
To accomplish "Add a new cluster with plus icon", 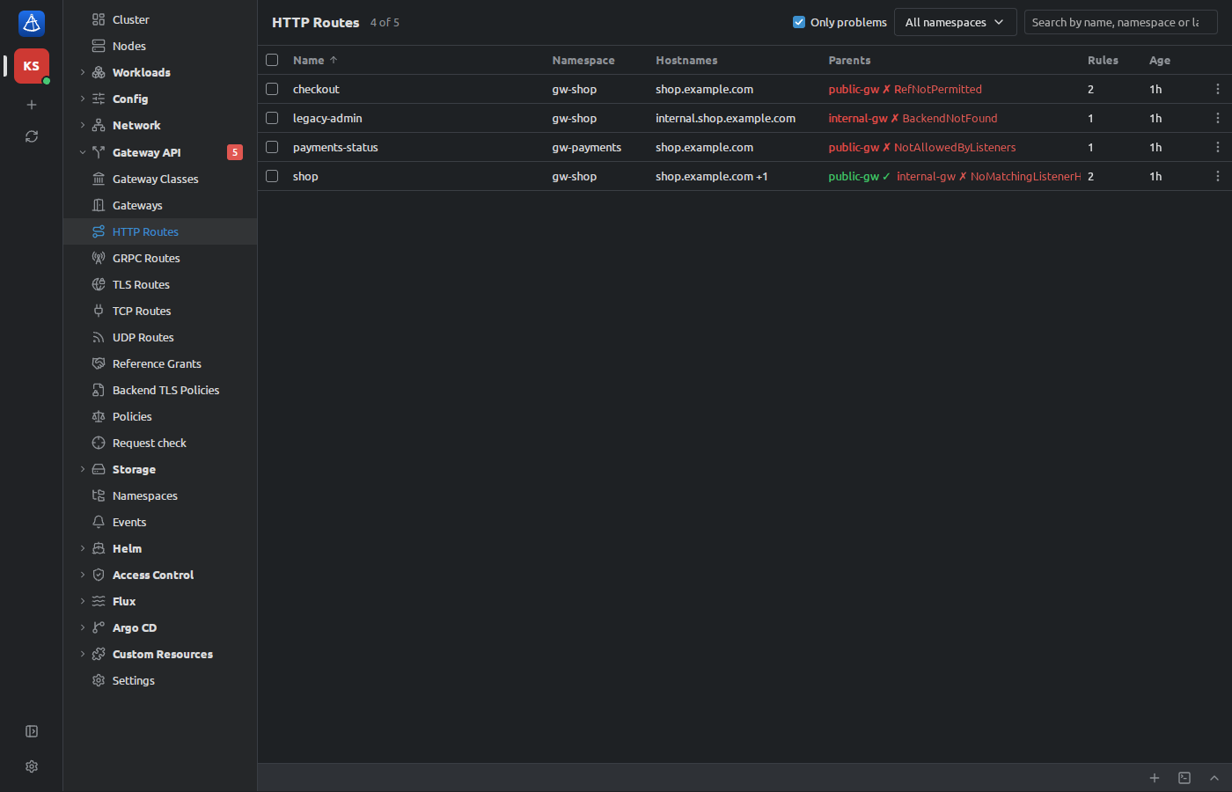I will click(32, 105).
